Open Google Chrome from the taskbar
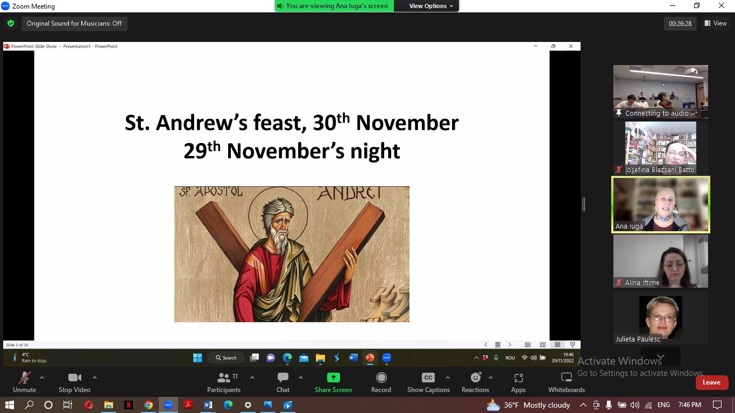The image size is (735, 413). [149, 405]
